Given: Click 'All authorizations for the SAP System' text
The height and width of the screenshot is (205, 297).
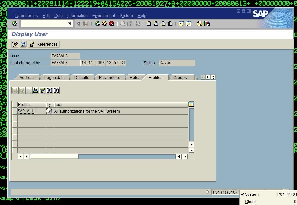Looking at the screenshot, I should coord(87,111).
